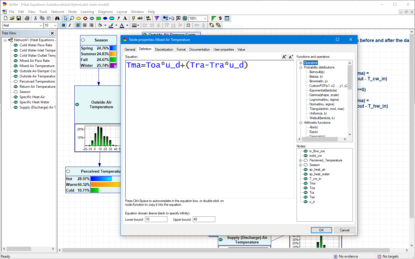Select the arrow selection tool
Viewport: 415px width, 259px height.
(x=66, y=18)
